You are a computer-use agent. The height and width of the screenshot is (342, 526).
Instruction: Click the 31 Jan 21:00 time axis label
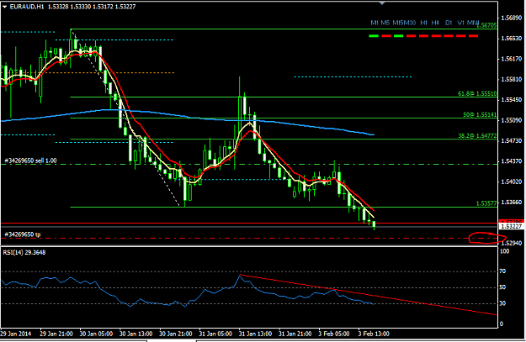[295, 334]
